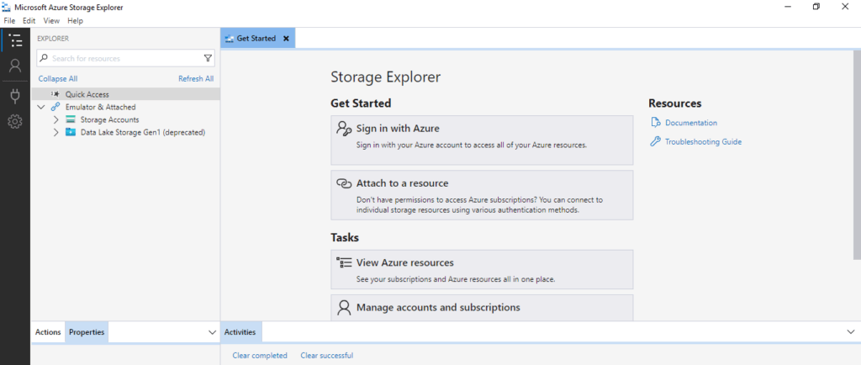Open the File menu
The height and width of the screenshot is (365, 861).
click(x=9, y=21)
